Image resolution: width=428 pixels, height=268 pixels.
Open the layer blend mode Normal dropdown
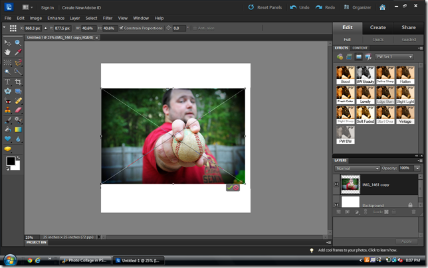tap(358, 168)
